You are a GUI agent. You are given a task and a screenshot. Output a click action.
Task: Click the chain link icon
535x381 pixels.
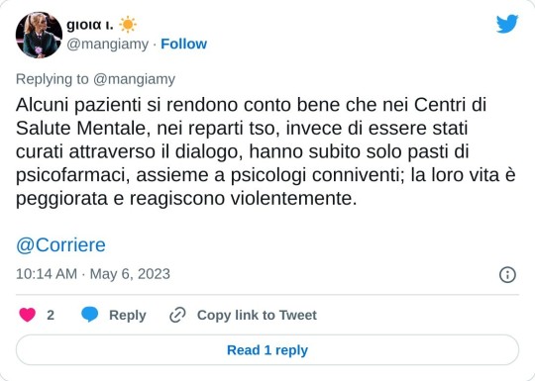(177, 315)
